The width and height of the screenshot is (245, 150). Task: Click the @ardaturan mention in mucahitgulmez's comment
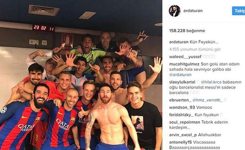coord(180,75)
